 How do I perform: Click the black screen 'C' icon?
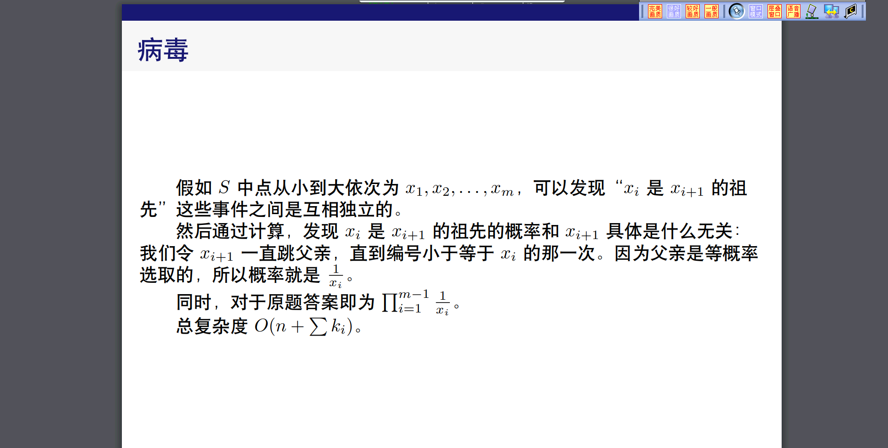(x=850, y=11)
